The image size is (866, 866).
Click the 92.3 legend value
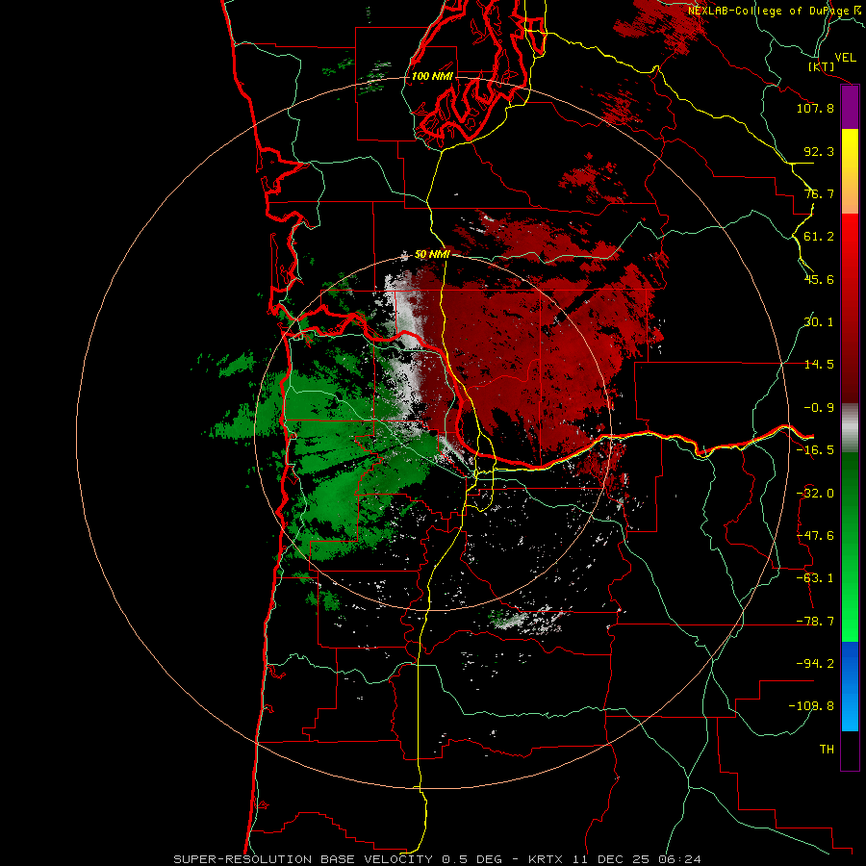819,151
